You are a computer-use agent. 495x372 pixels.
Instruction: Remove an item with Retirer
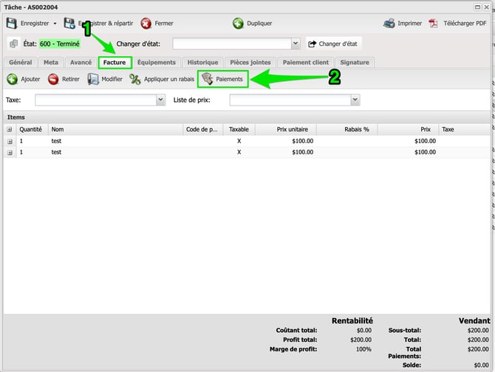click(x=54, y=79)
